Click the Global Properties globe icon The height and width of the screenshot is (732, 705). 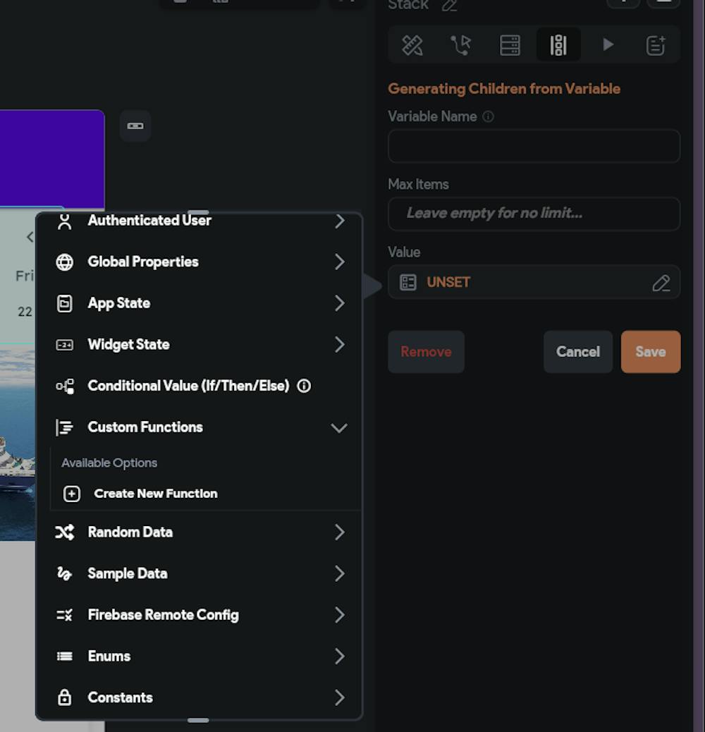pos(64,262)
